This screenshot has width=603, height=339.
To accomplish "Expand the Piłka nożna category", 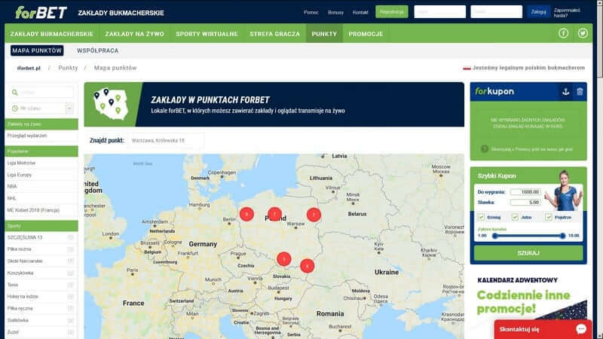I will pyautogui.click(x=71, y=249).
